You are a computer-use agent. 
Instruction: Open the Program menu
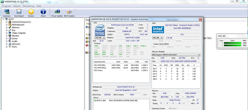coord(7,6)
